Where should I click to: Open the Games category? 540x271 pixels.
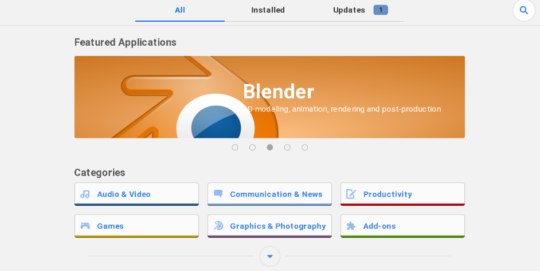(137, 226)
